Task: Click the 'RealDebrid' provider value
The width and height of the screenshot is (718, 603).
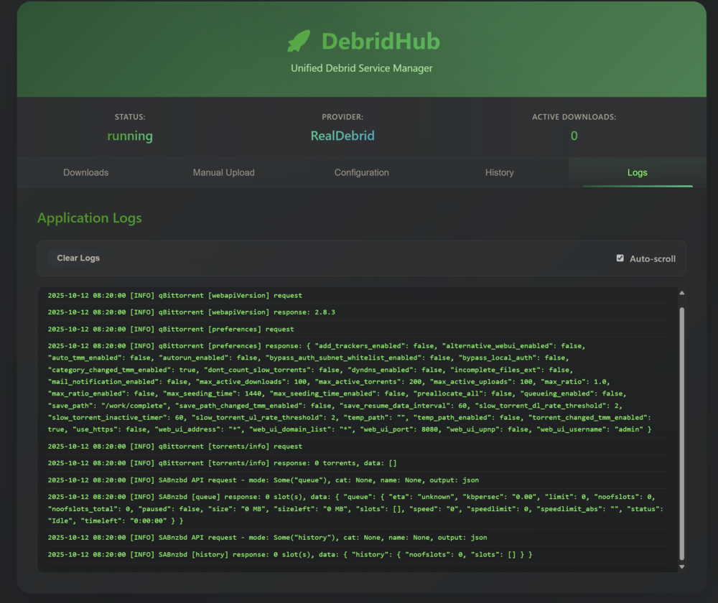Action: click(x=342, y=136)
